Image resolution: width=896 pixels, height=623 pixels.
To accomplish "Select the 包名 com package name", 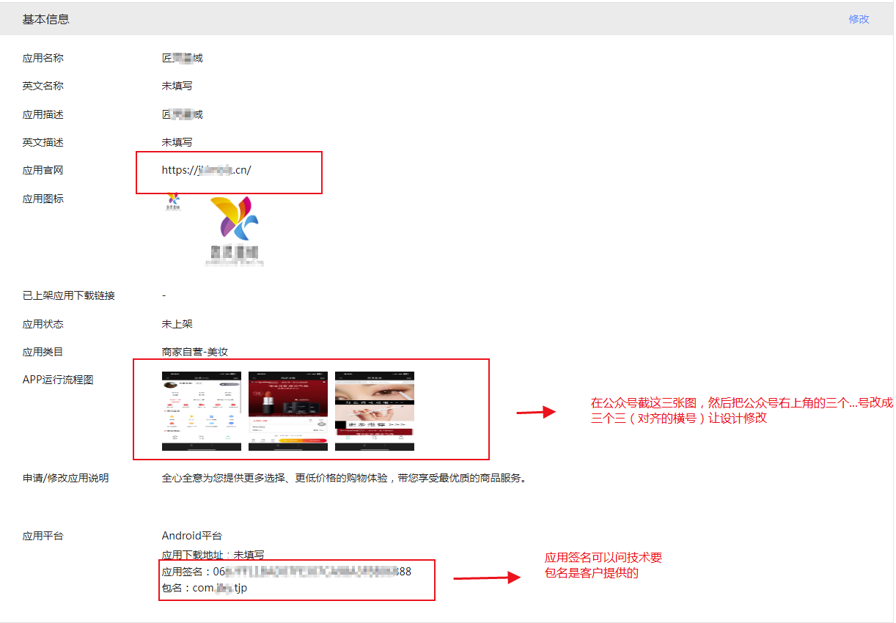I will (x=220, y=588).
